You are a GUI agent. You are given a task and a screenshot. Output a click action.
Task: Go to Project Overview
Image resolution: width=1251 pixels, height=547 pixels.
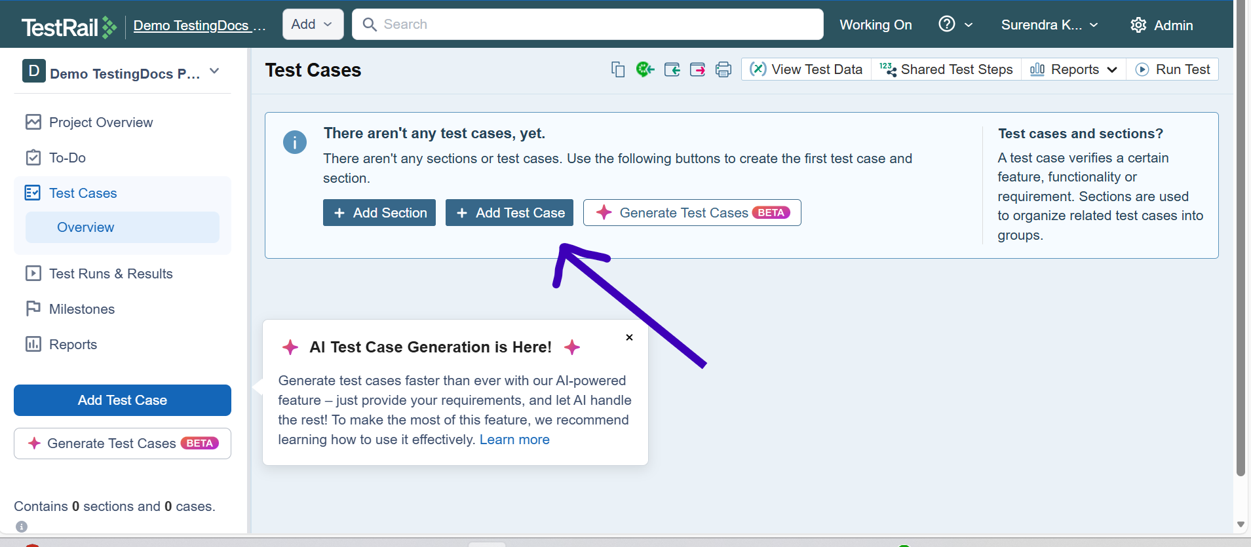point(100,123)
